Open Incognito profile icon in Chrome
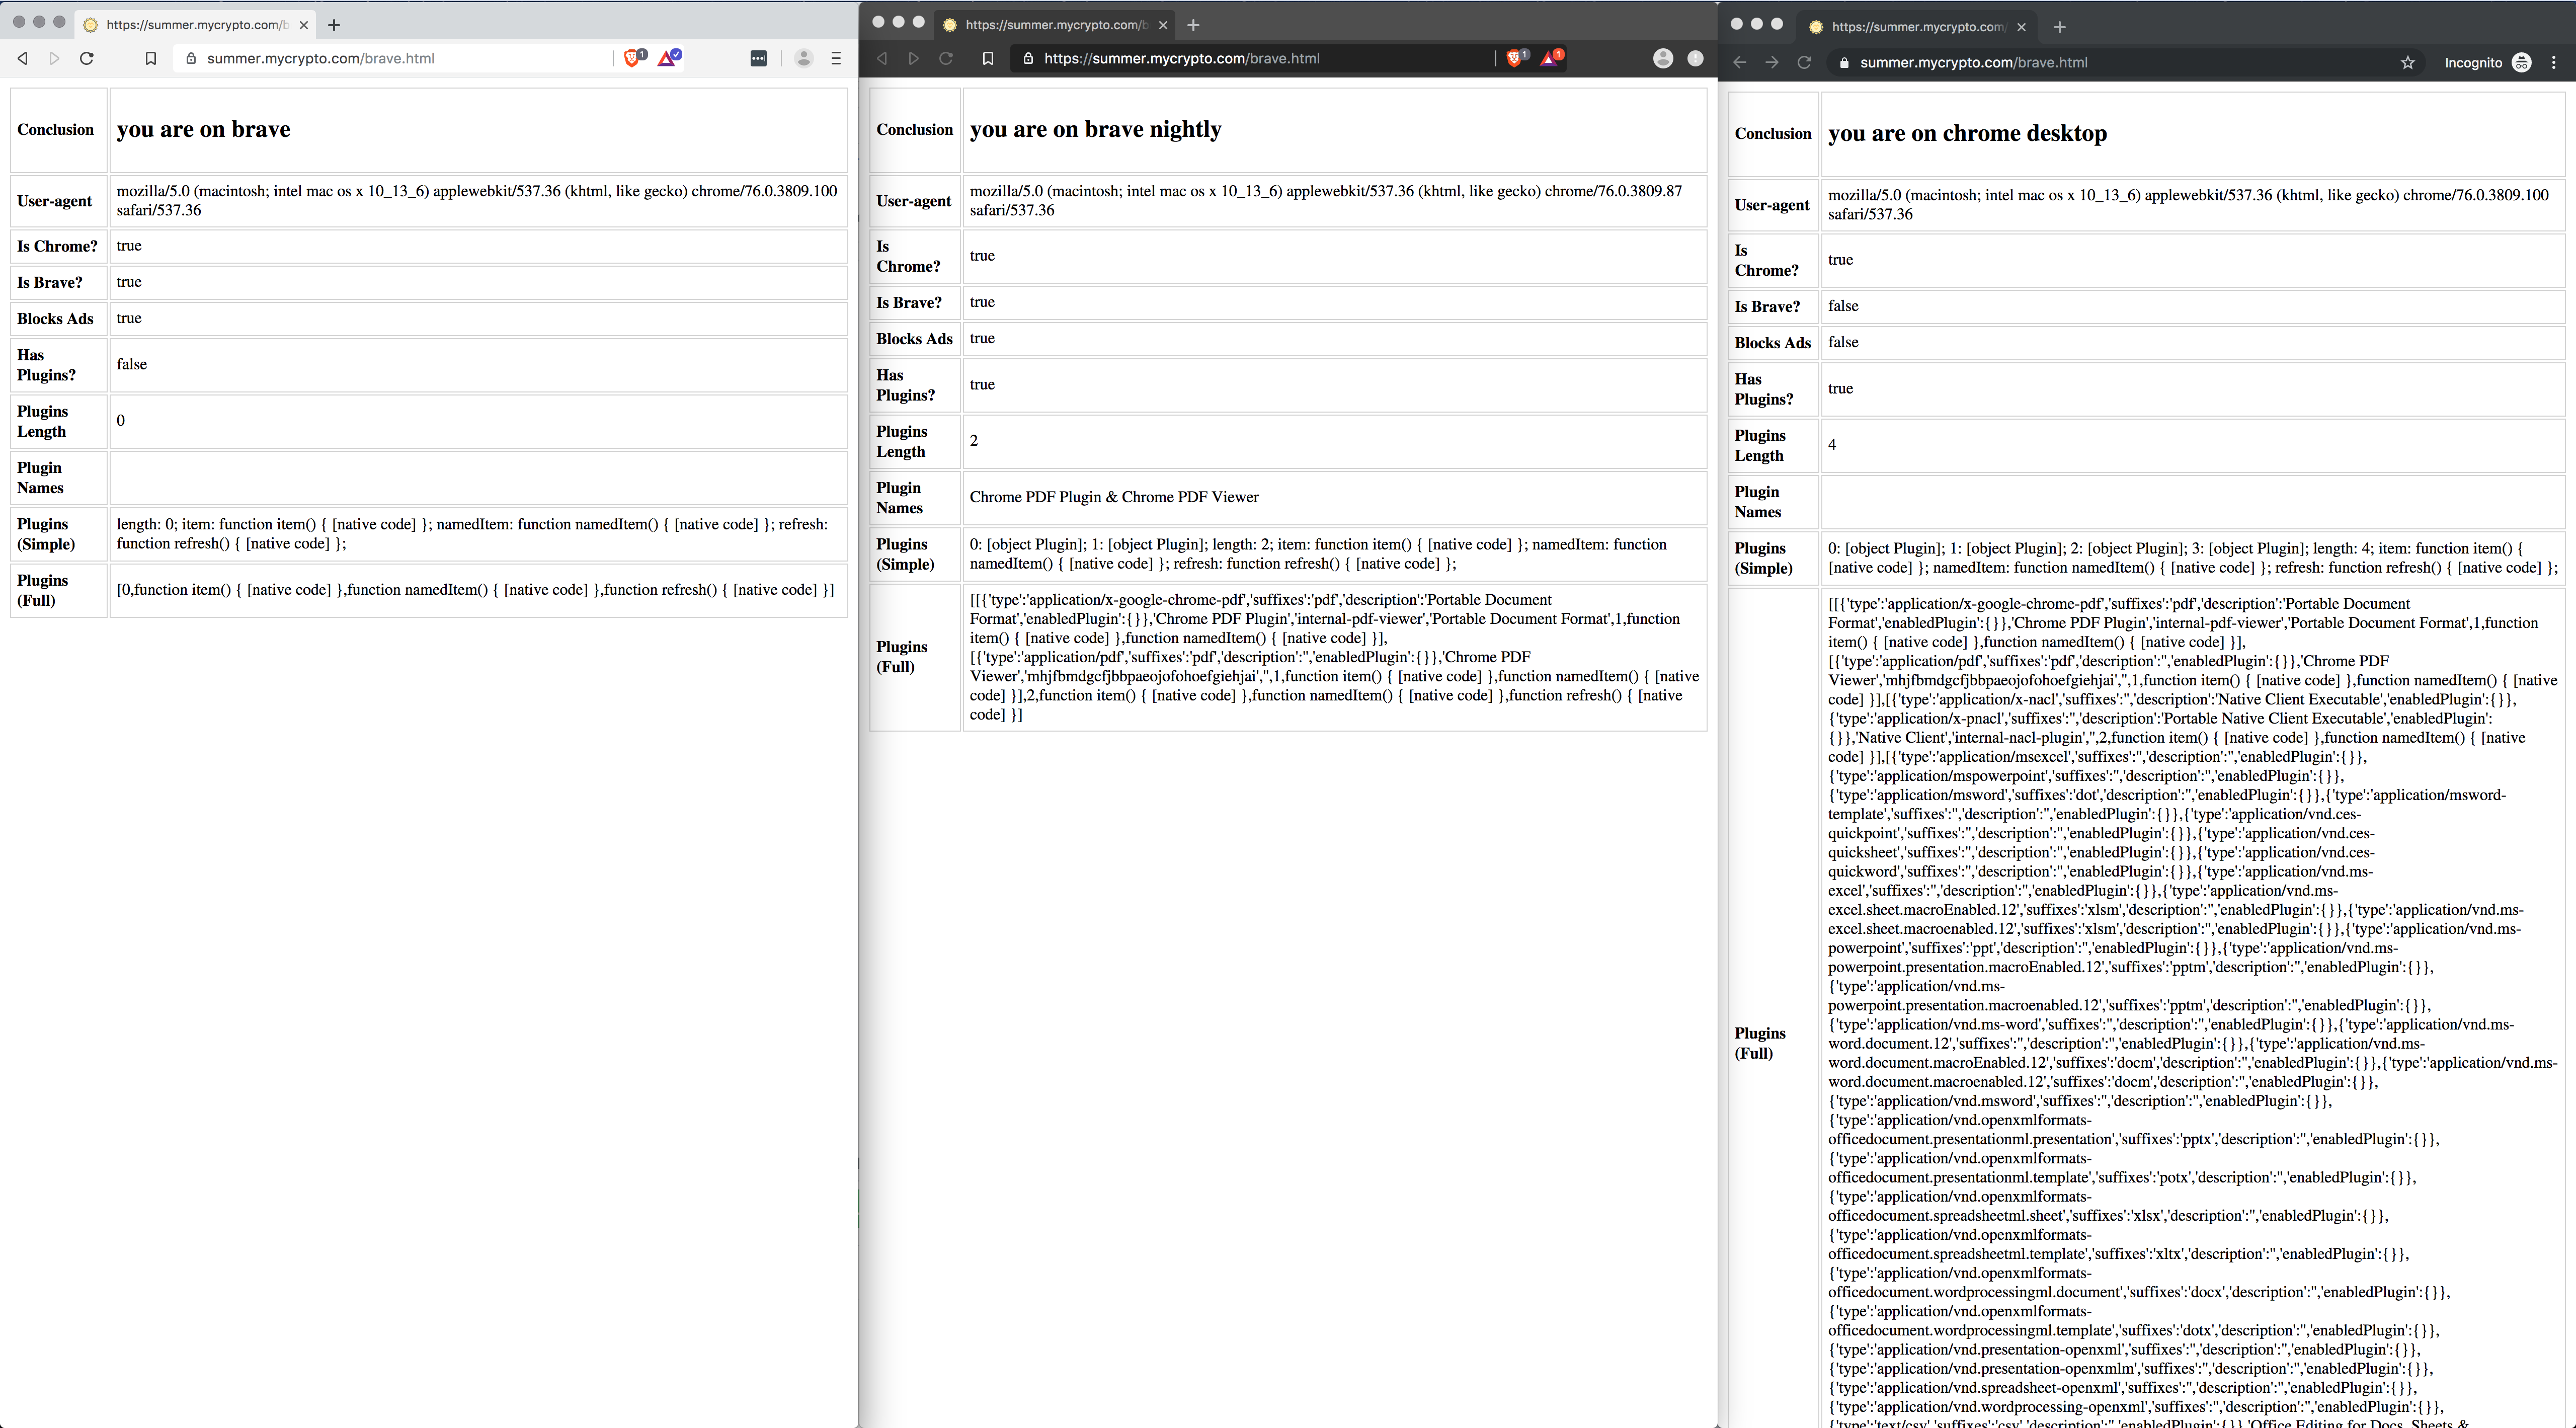 (2522, 62)
